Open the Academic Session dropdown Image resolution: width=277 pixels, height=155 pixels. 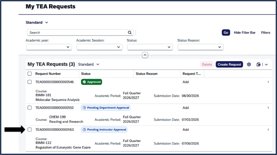pos(99,47)
